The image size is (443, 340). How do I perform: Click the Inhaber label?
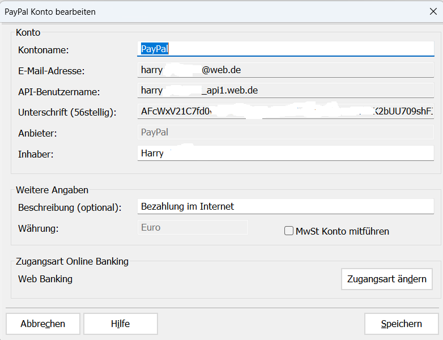pyautogui.click(x=36, y=154)
